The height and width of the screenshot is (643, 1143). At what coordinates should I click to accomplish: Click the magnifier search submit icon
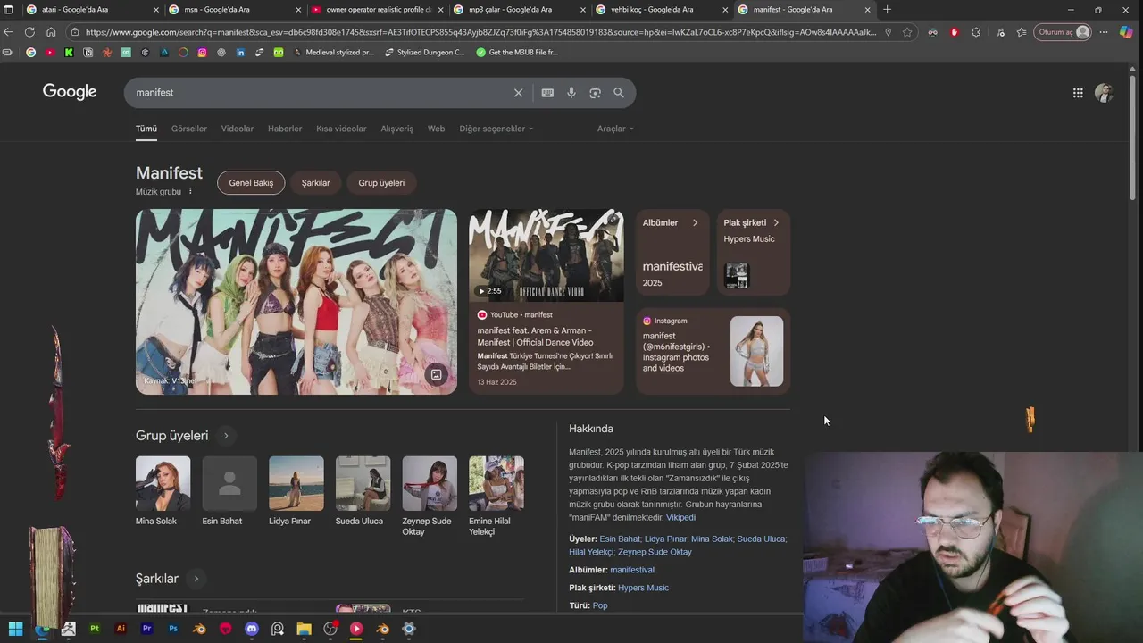[x=619, y=93]
